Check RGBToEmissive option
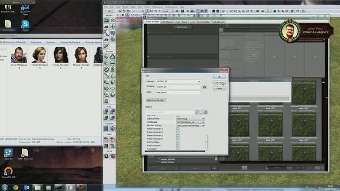340x191 pixels. pos(178,145)
